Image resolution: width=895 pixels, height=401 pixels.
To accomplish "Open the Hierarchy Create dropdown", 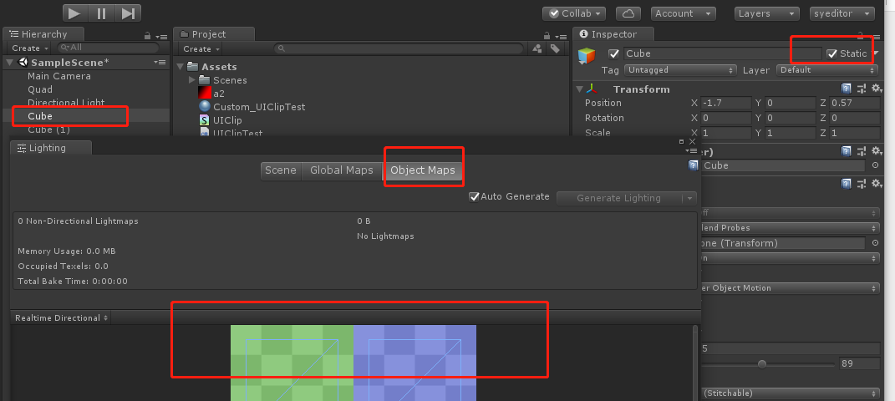I will (30, 48).
